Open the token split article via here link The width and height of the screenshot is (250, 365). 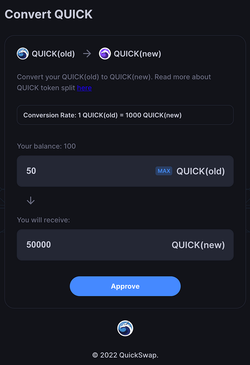pyautogui.click(x=84, y=88)
